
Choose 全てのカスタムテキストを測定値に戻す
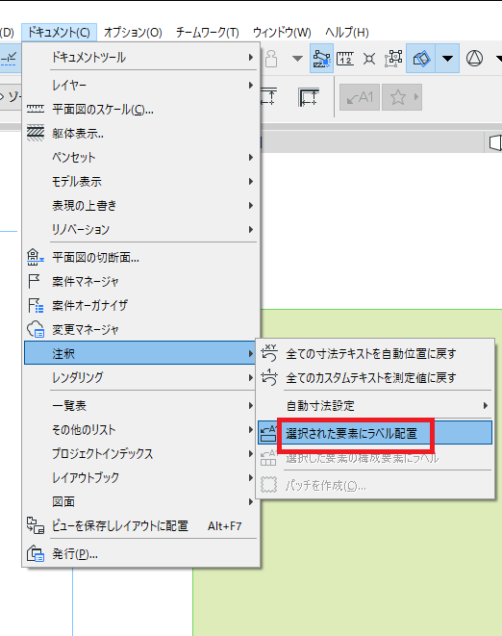click(x=375, y=377)
